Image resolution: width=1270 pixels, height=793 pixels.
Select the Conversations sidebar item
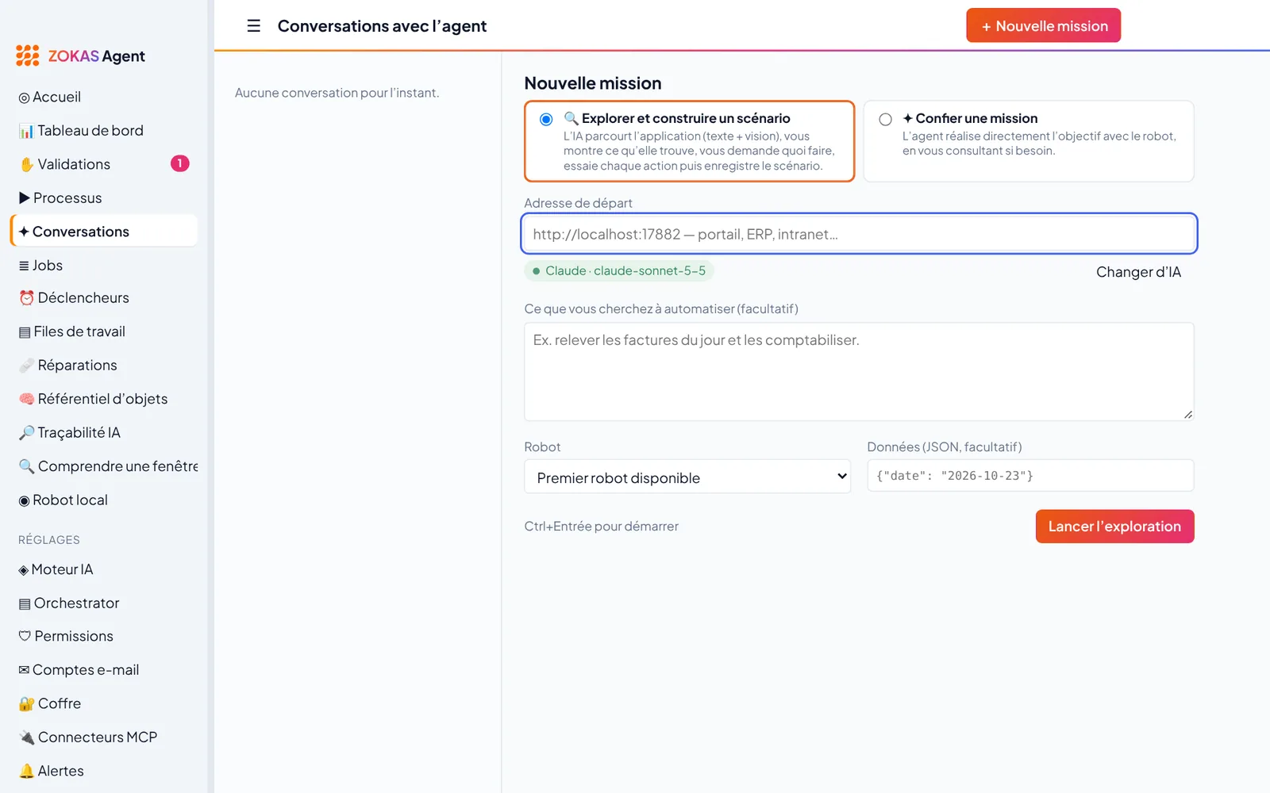(x=104, y=232)
